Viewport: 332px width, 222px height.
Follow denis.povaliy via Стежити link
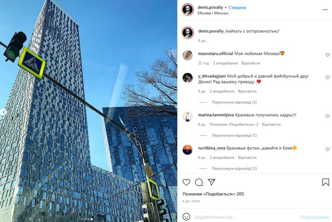click(237, 7)
